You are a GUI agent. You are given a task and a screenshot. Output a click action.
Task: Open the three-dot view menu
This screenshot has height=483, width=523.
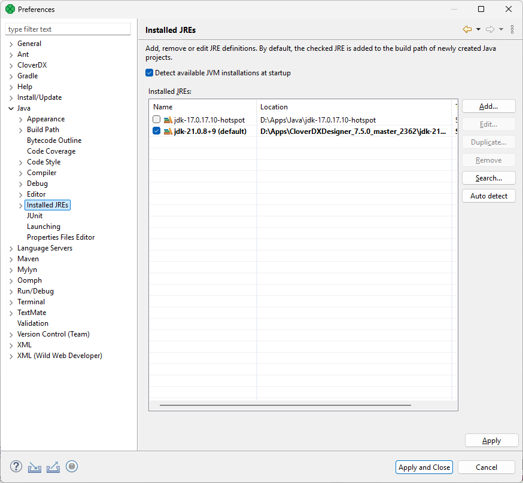(x=512, y=29)
